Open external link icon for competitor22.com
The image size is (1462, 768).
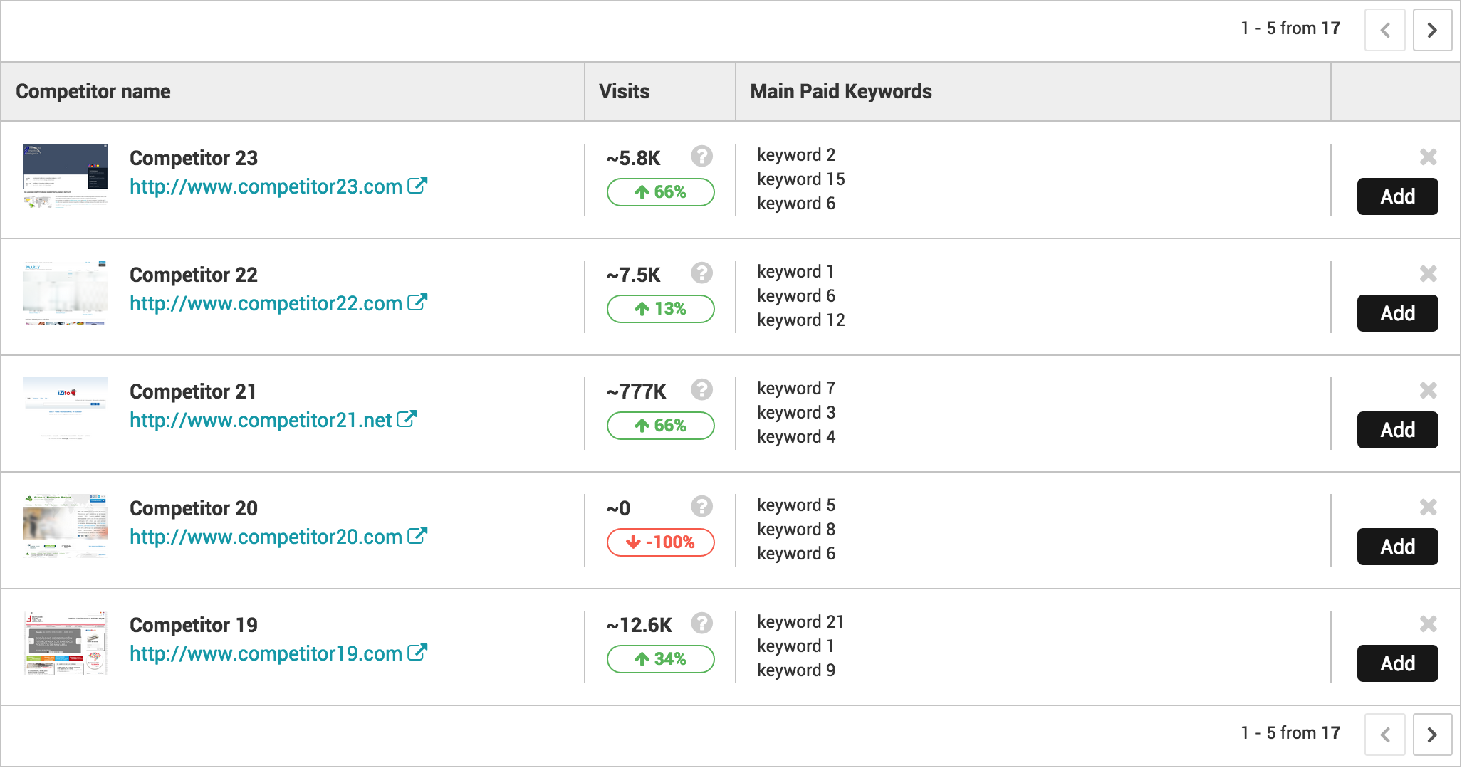(x=417, y=303)
